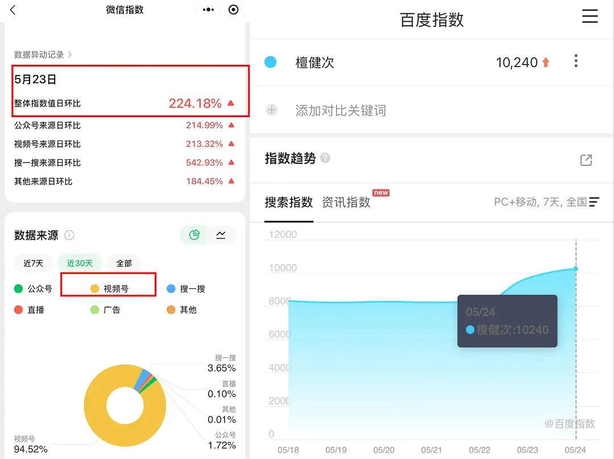The width and height of the screenshot is (614, 459).
Task: Click the 214.99% 公众号 value
Action: (205, 125)
